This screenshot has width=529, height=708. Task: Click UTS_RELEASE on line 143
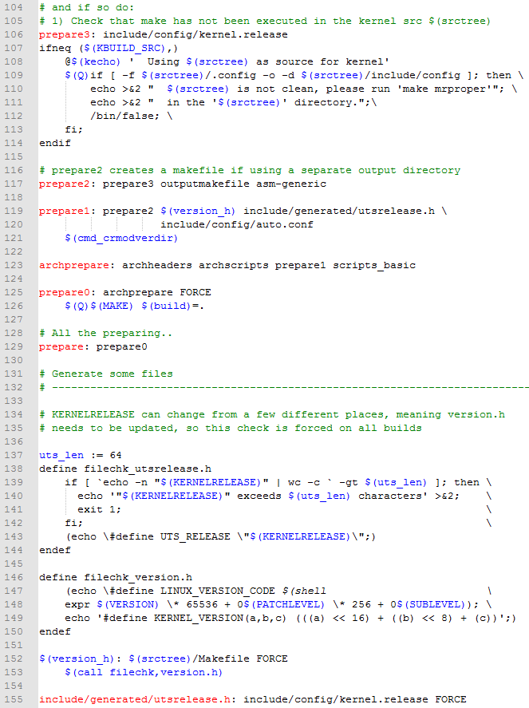point(195,536)
